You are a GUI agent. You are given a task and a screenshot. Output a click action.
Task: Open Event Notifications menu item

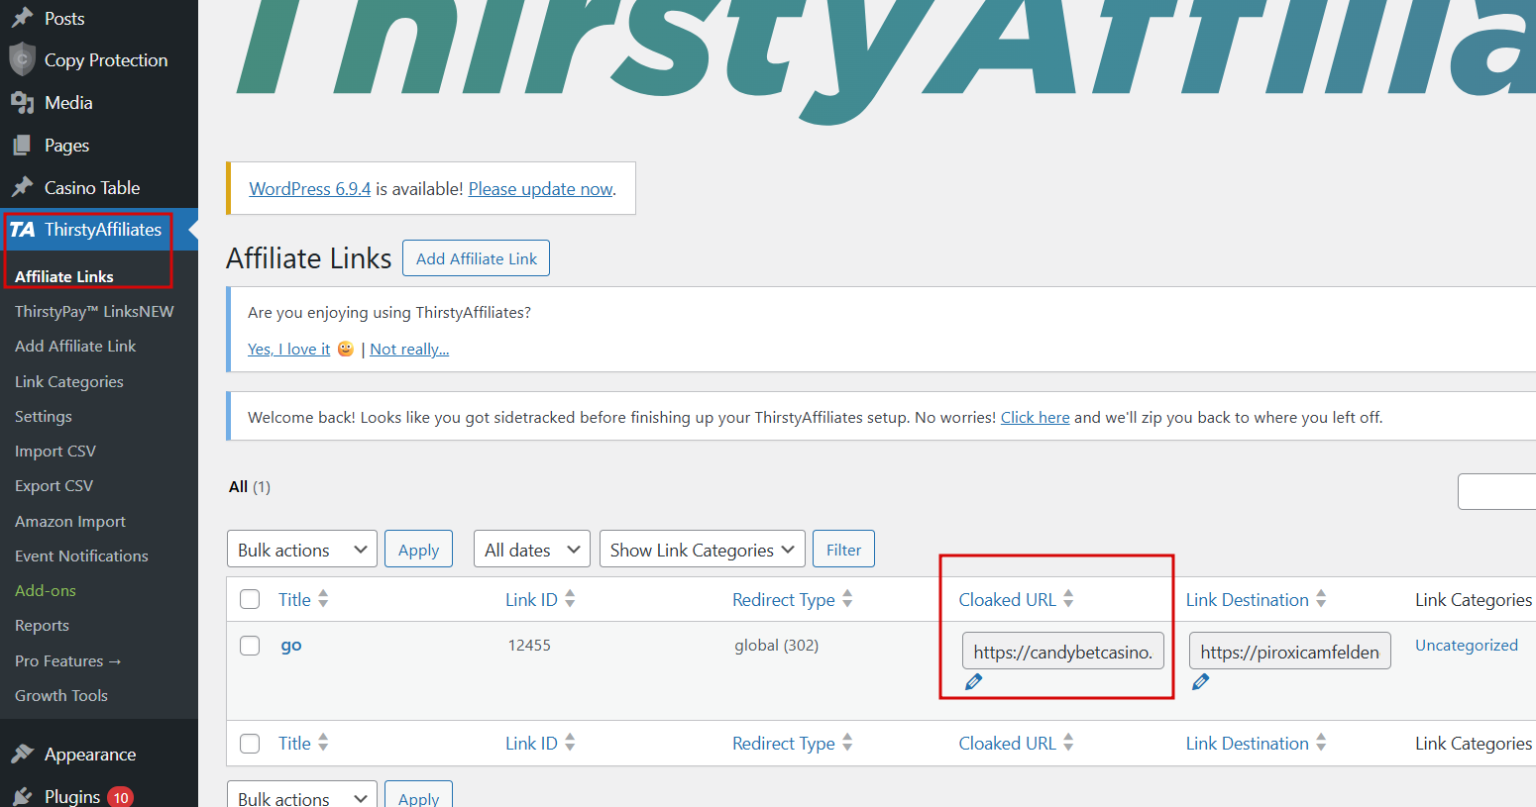click(81, 555)
